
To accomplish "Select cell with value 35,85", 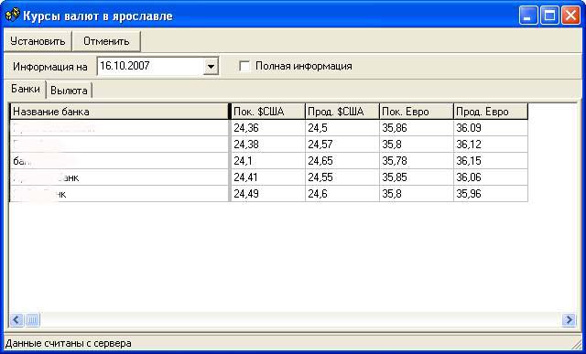I will 416,177.
